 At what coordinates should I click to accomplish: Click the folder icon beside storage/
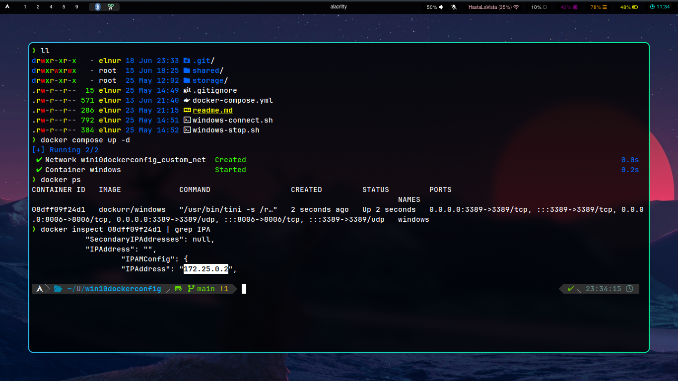pyautogui.click(x=187, y=80)
